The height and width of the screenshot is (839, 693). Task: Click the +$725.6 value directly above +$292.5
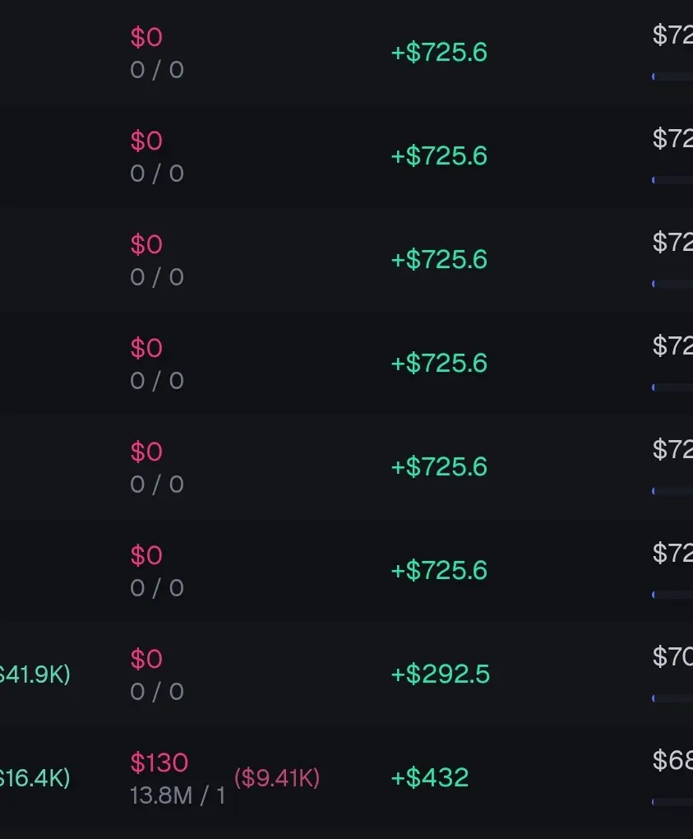[x=439, y=570]
